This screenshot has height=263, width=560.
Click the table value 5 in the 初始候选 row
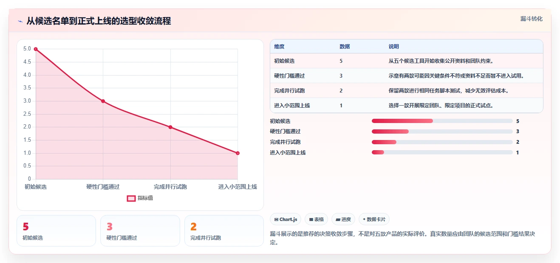point(341,61)
